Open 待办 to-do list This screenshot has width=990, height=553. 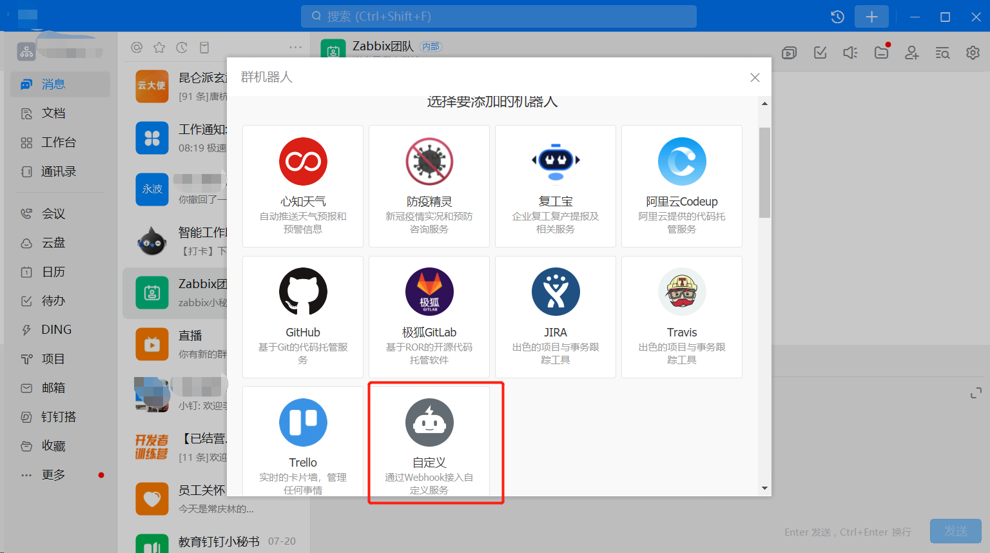click(60, 300)
